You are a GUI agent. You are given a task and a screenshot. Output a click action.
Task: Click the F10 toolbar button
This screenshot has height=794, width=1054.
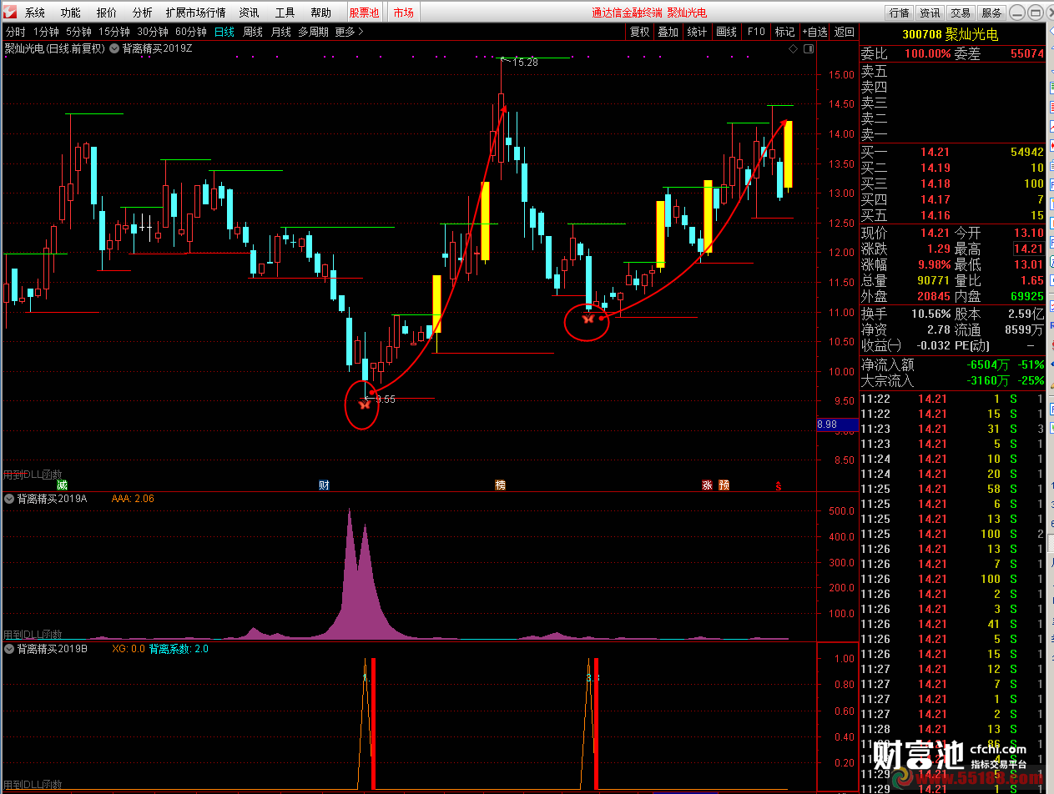756,32
